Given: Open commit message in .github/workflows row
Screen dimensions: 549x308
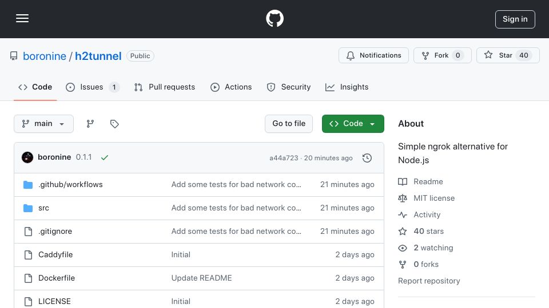Looking at the screenshot, I should tap(236, 184).
